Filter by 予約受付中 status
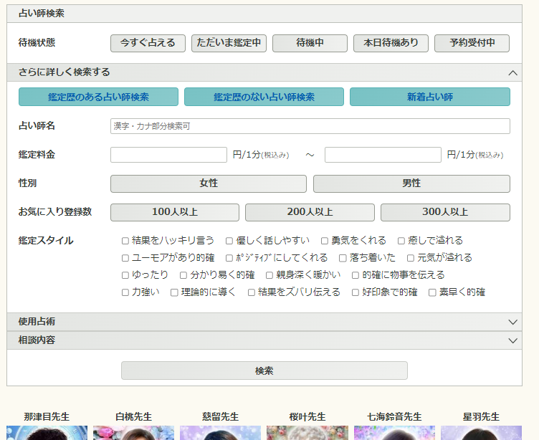The width and height of the screenshot is (539, 440). (472, 43)
